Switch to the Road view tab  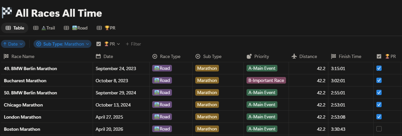click(x=76, y=28)
